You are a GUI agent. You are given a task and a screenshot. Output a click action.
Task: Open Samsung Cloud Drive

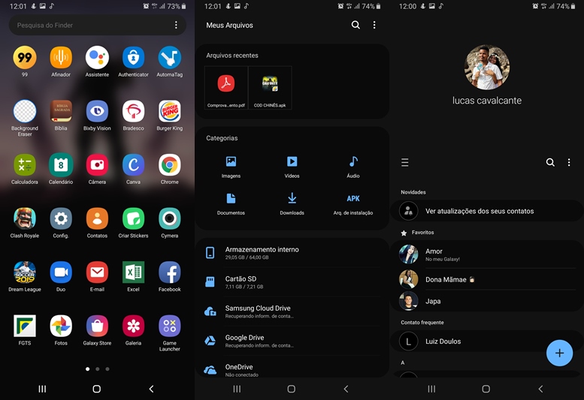(292, 311)
